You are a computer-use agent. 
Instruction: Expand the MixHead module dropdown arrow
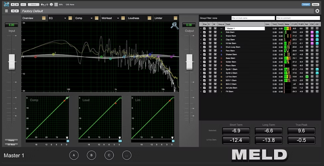[118, 18]
